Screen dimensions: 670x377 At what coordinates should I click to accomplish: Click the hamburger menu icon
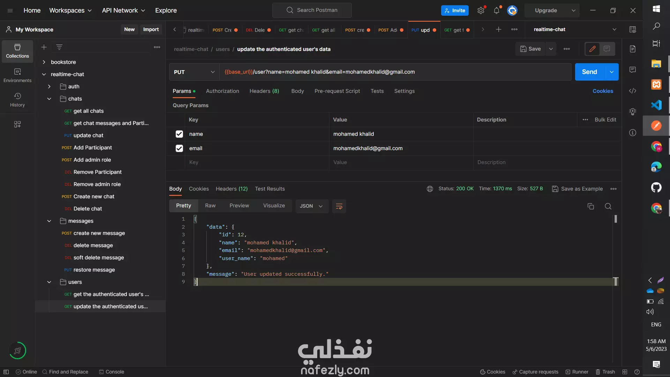(10, 10)
